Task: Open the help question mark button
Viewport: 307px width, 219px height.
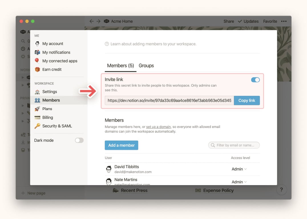Action: [x=281, y=189]
